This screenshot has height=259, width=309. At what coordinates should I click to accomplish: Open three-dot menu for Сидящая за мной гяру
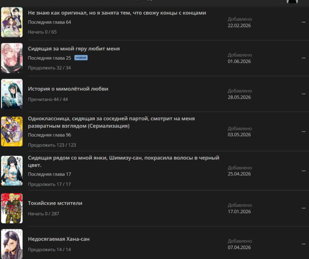(x=303, y=58)
